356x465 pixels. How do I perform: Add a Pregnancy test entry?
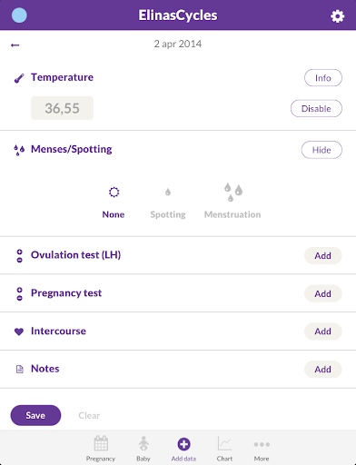[323, 293]
